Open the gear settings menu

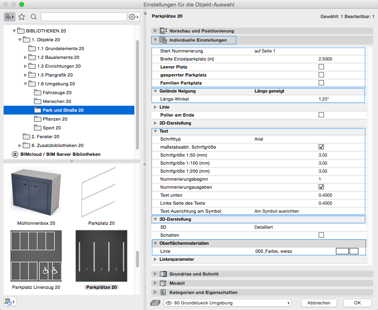(x=134, y=17)
